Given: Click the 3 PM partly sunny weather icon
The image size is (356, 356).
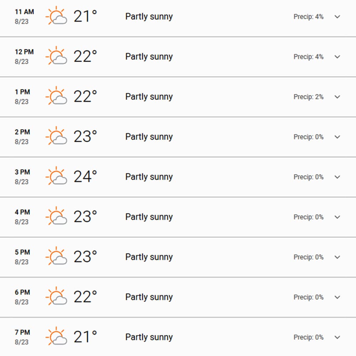Looking at the screenshot, I should pyautogui.click(x=56, y=176).
